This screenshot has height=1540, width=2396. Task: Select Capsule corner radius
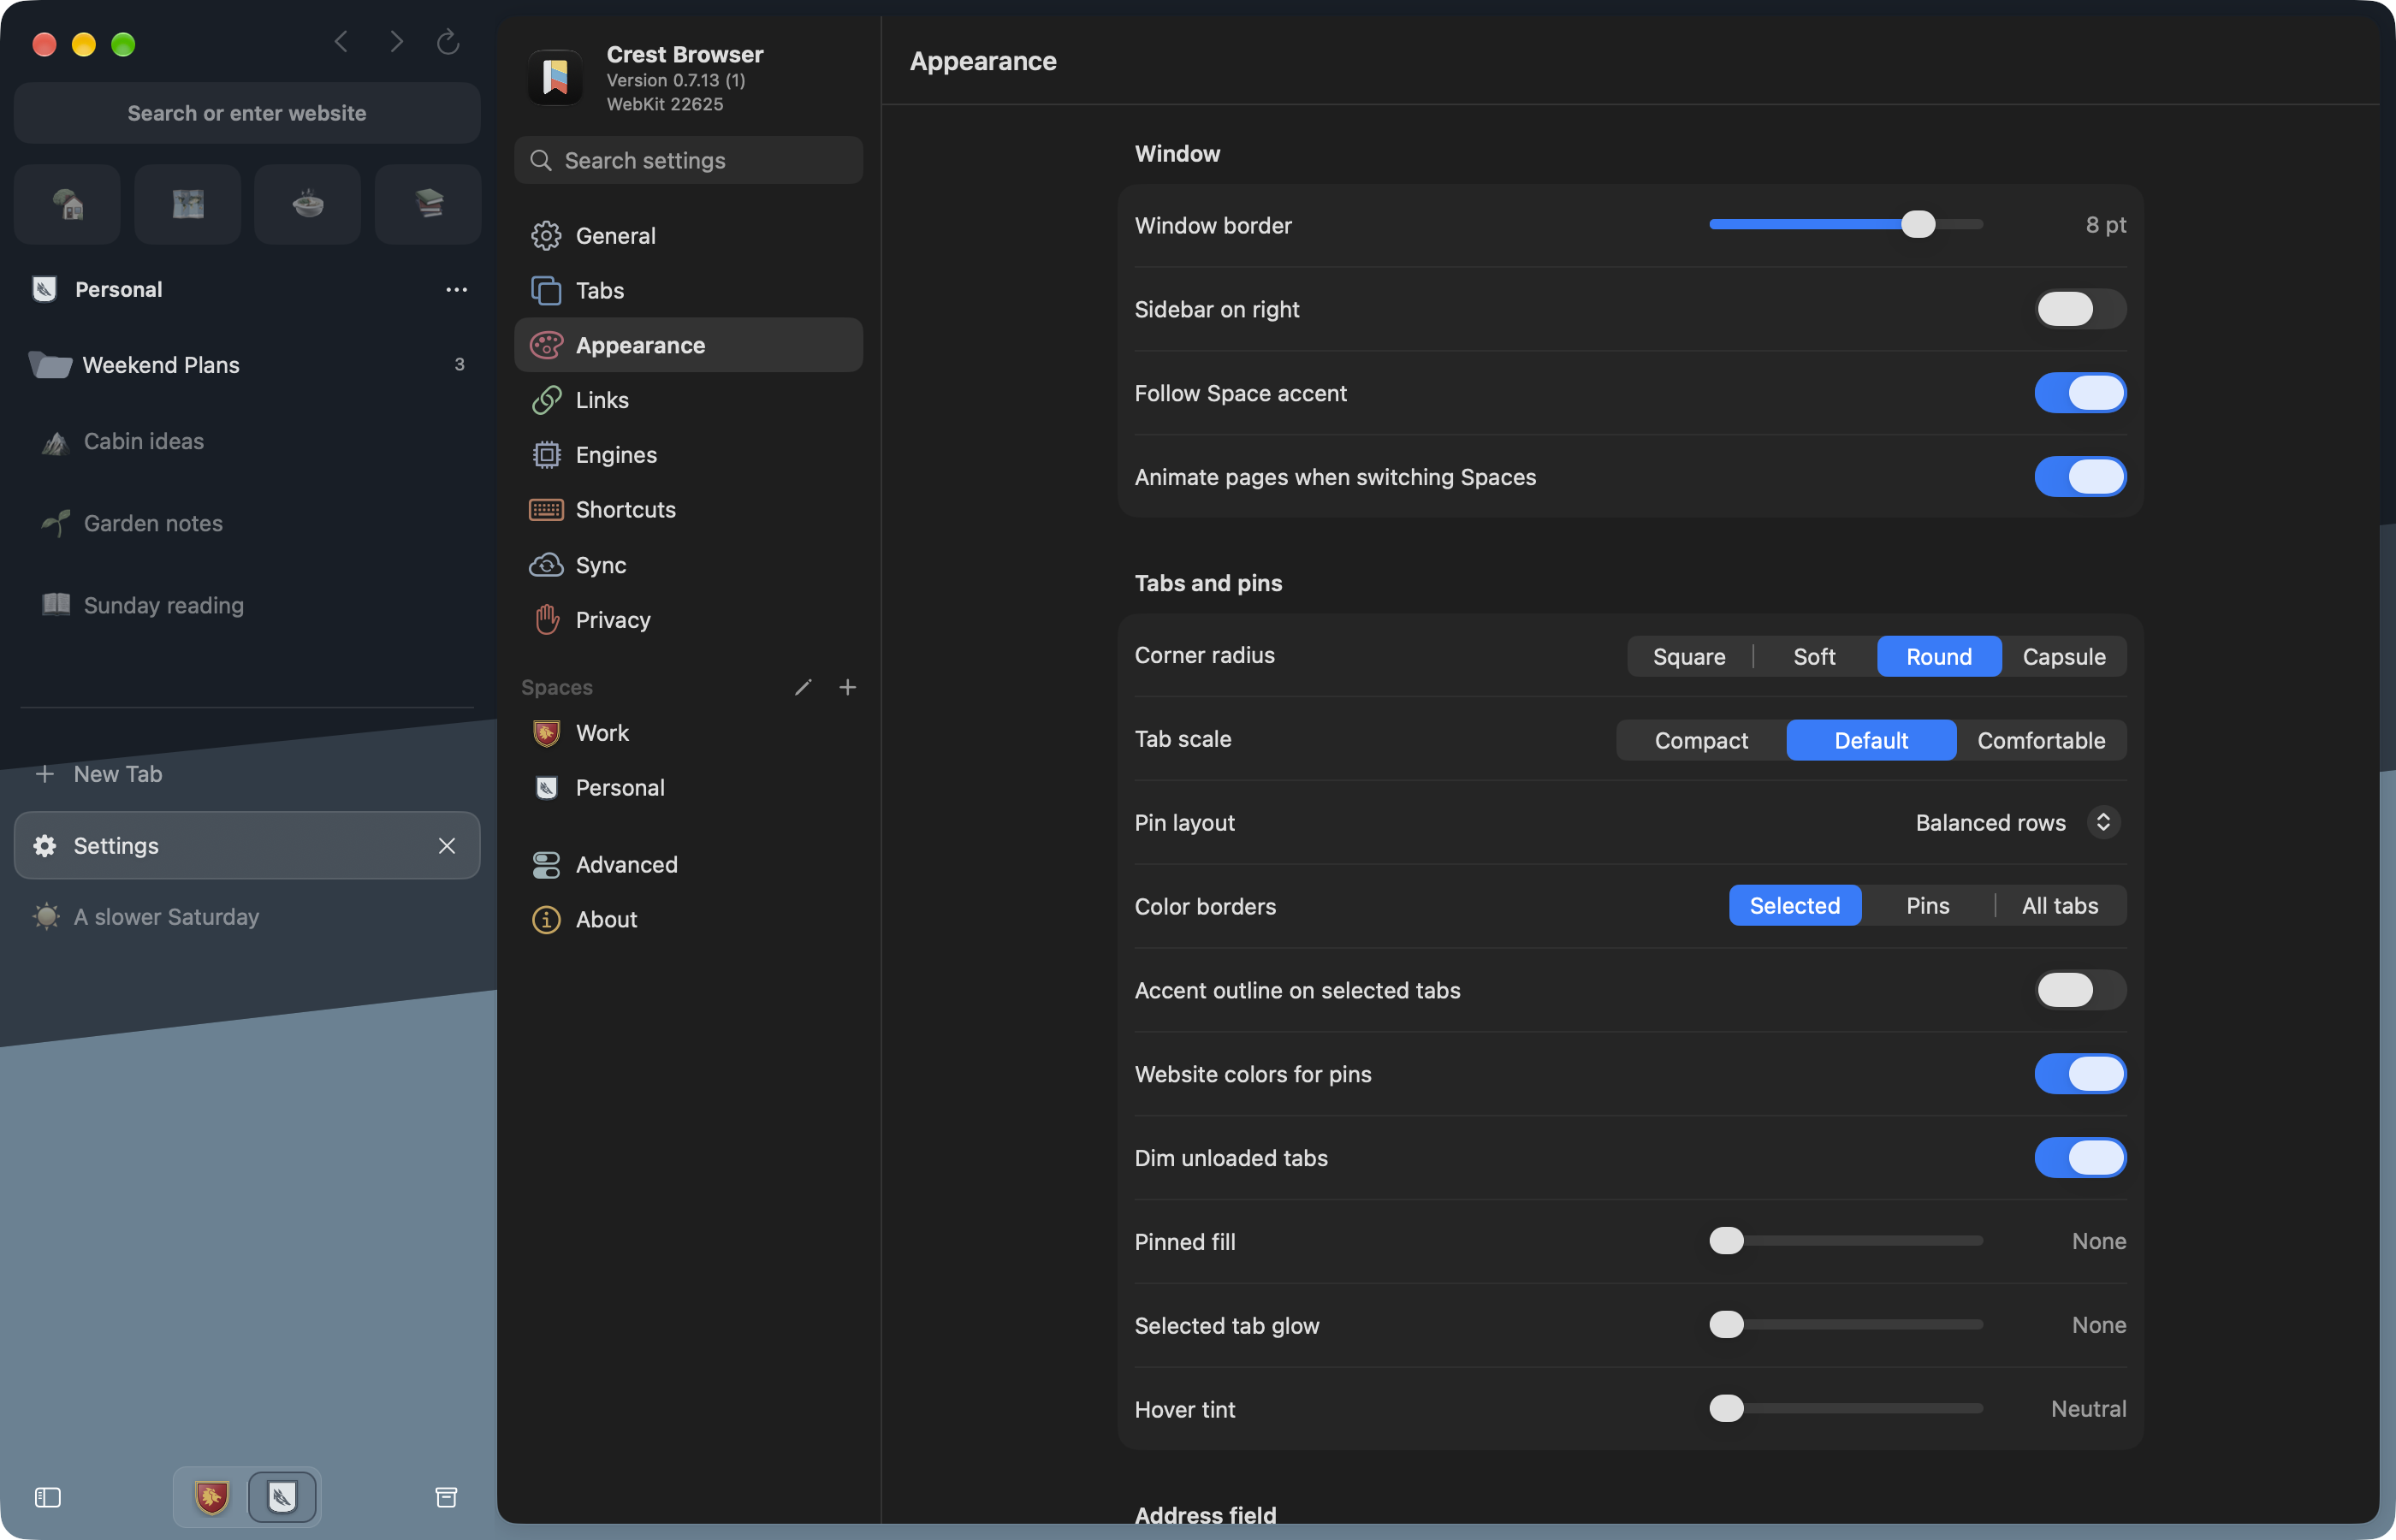click(2064, 656)
